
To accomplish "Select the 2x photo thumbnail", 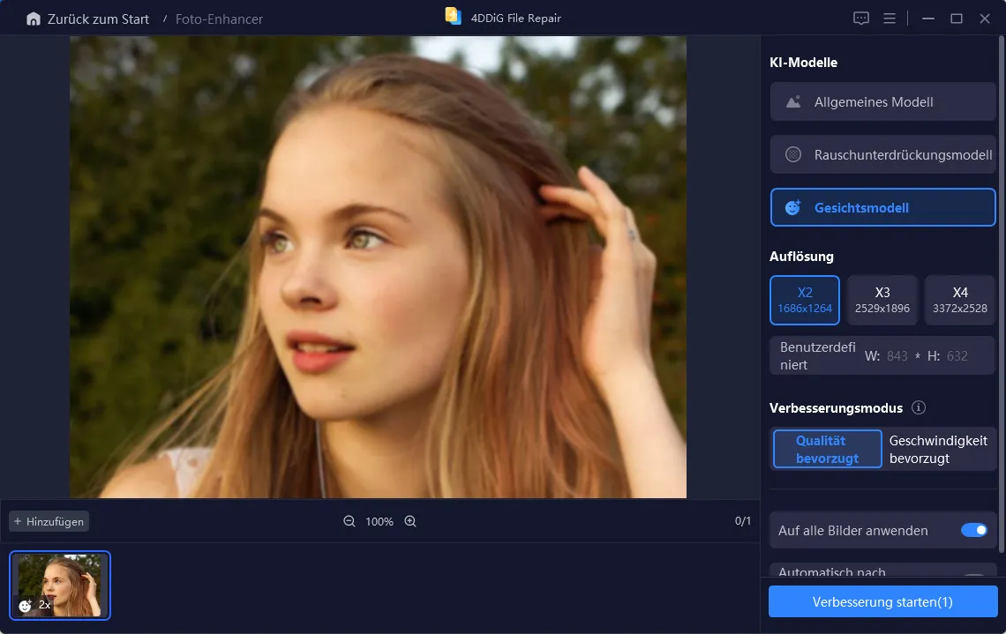I will tap(59, 585).
